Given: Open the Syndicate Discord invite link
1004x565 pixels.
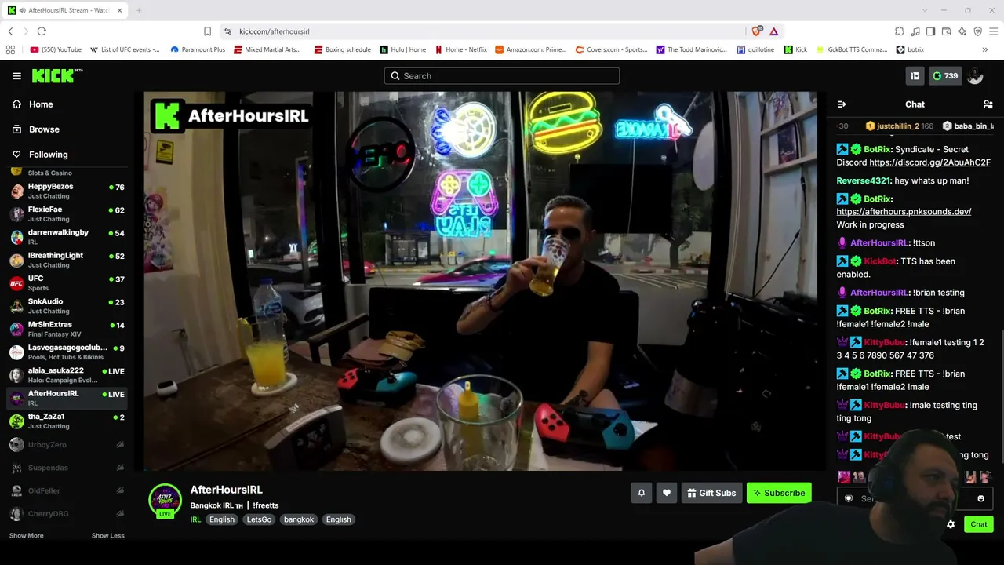Looking at the screenshot, I should point(929,162).
